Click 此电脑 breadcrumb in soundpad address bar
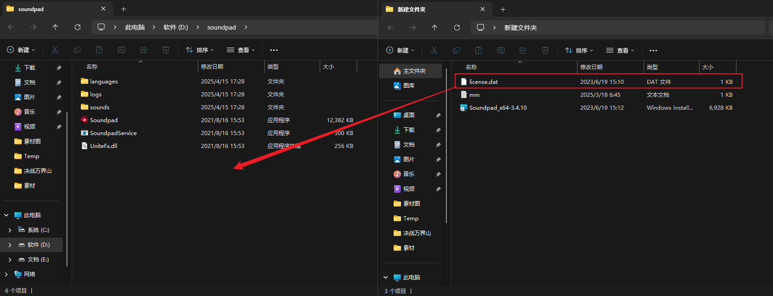 135,27
